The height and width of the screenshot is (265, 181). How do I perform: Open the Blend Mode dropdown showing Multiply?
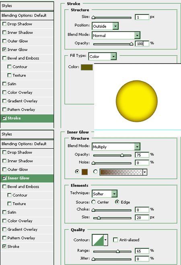137,147
